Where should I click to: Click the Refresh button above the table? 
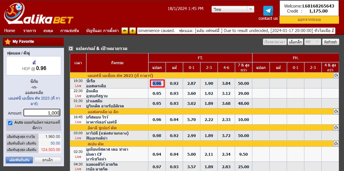[331, 42]
